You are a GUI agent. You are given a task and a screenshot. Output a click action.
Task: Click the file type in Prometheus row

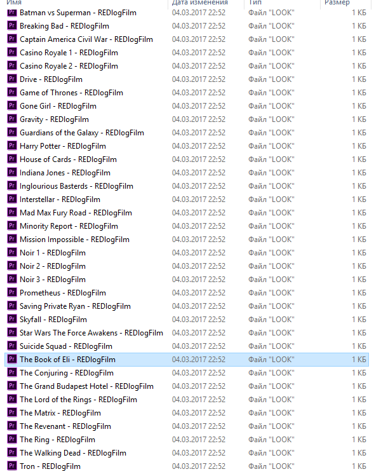(271, 293)
